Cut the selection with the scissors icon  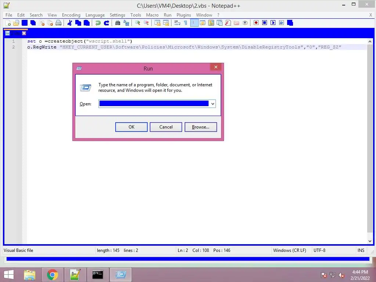(69, 23)
